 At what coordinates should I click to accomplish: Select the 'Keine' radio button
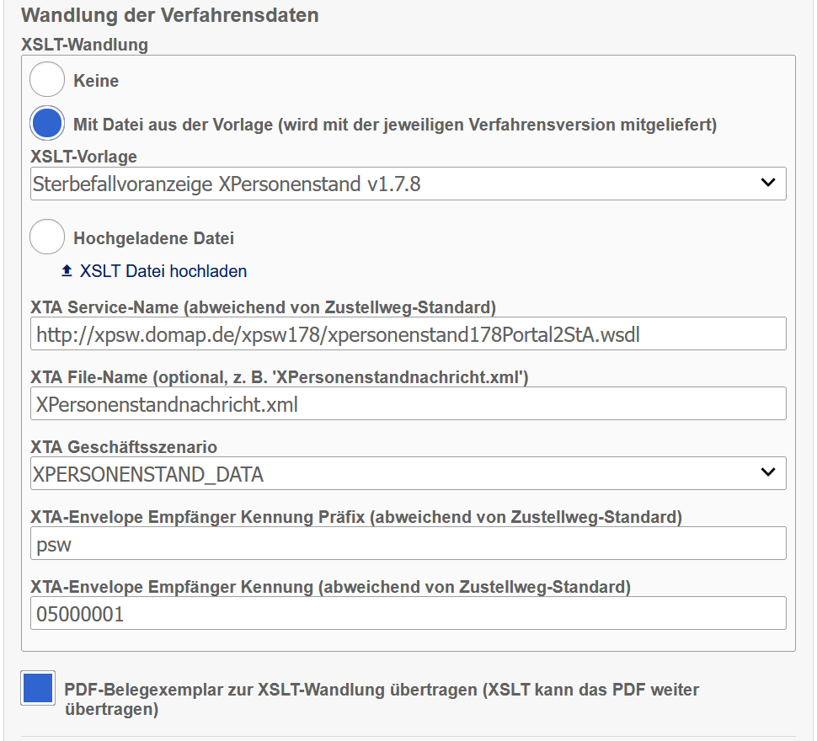pyautogui.click(x=47, y=79)
